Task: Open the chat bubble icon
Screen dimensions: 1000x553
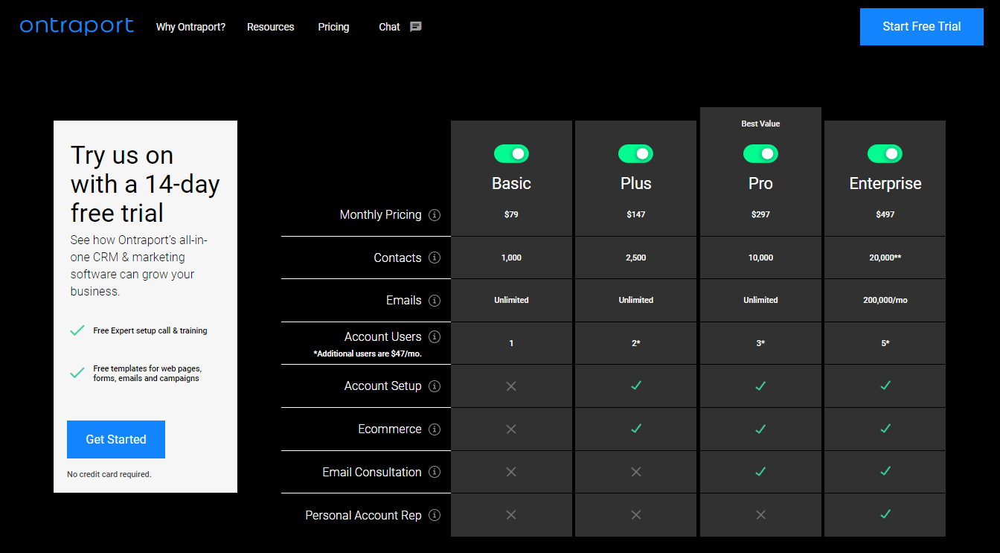Action: pyautogui.click(x=416, y=27)
